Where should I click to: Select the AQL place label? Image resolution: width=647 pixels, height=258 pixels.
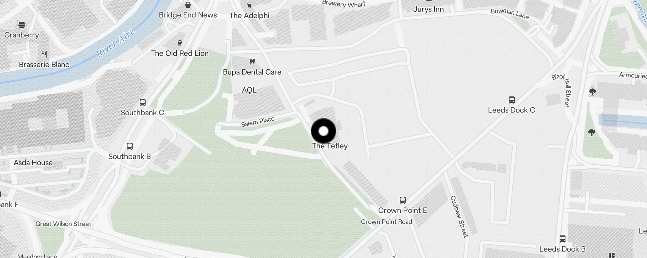click(249, 90)
